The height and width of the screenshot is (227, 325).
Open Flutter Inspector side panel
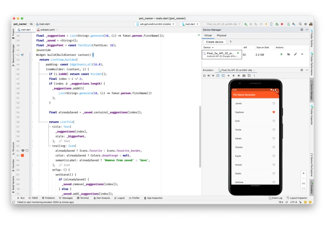312,115
